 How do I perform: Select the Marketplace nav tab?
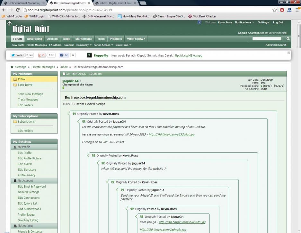pyautogui.click(x=84, y=39)
